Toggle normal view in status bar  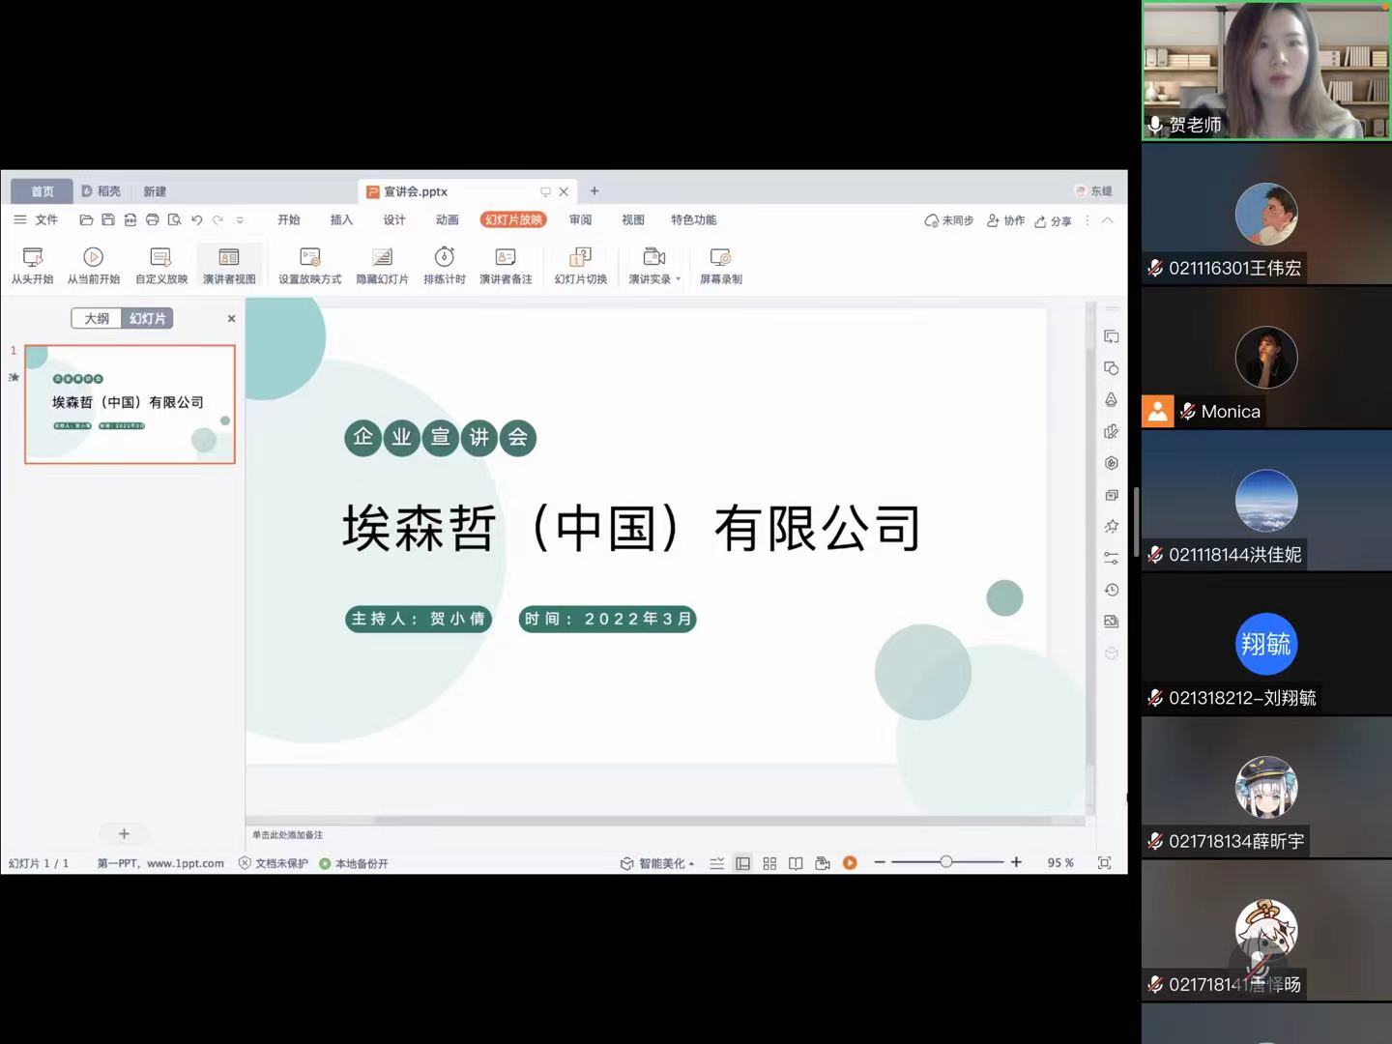click(x=742, y=863)
